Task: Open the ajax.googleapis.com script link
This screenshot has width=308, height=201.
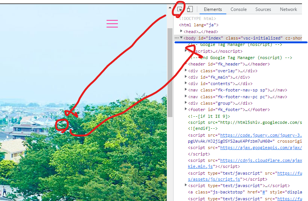Action: (x=261, y=148)
